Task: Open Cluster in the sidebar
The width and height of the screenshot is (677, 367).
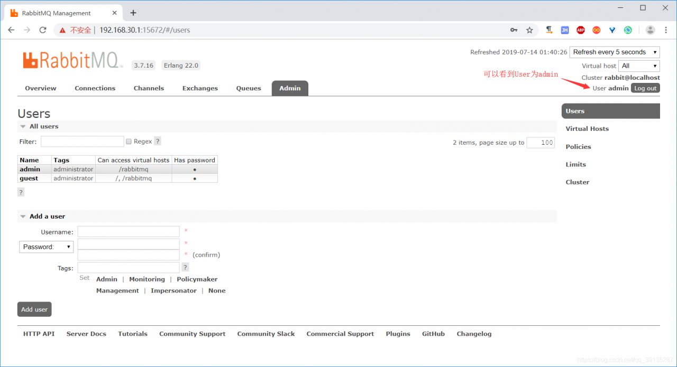Action: tap(577, 182)
